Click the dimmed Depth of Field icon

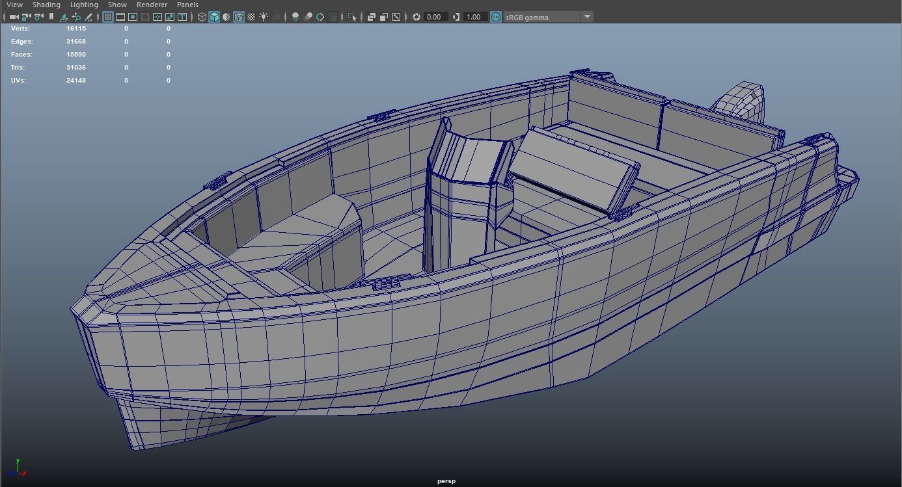[x=333, y=17]
